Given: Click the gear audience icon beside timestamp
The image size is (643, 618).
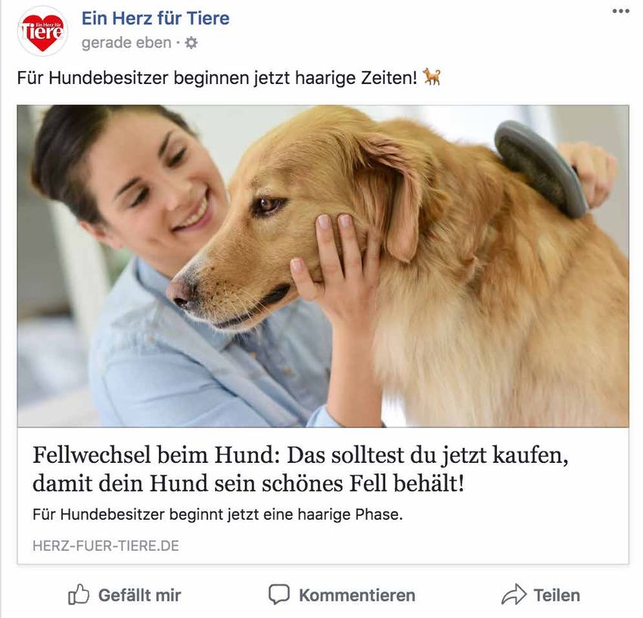Looking at the screenshot, I should pos(191,42).
